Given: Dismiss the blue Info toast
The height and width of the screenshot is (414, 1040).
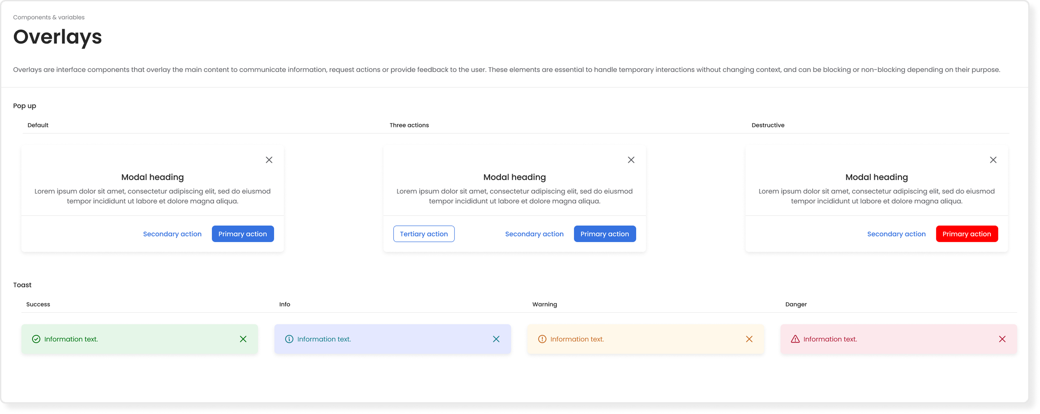Looking at the screenshot, I should (x=496, y=339).
